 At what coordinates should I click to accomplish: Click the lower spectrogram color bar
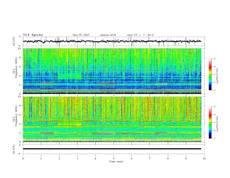pyautogui.click(x=210, y=122)
